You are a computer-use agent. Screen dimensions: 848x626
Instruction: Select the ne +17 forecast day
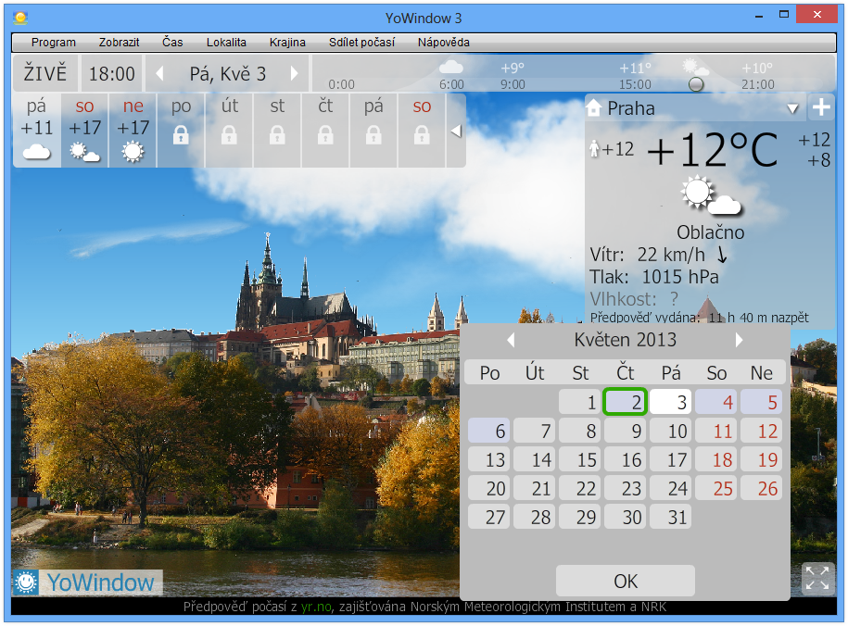[x=133, y=131]
